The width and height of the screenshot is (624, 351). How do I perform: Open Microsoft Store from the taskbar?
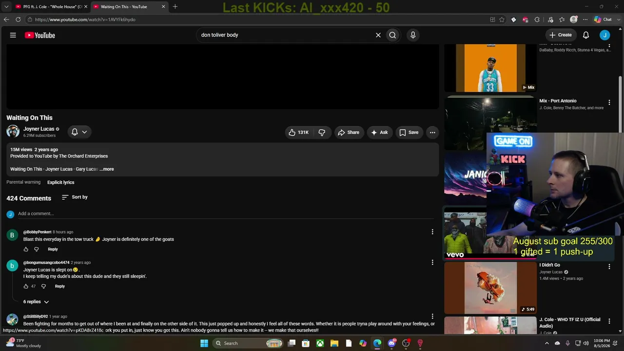pos(306,343)
